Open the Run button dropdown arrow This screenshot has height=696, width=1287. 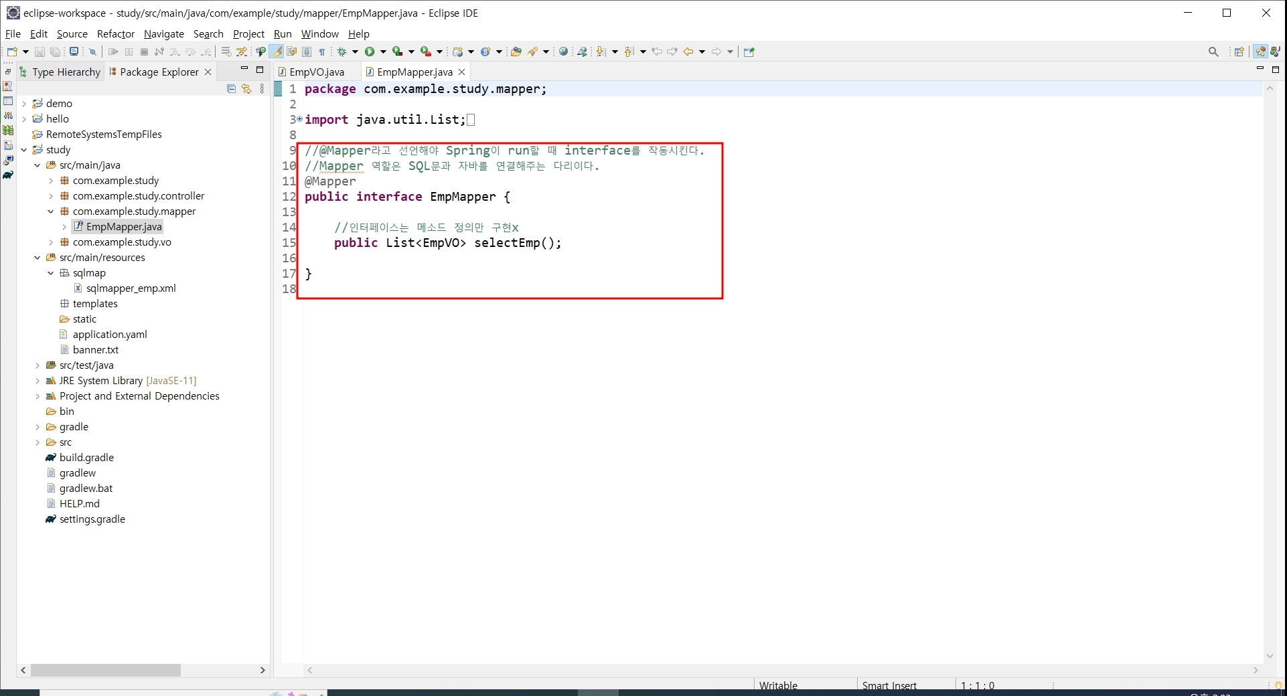(x=384, y=52)
